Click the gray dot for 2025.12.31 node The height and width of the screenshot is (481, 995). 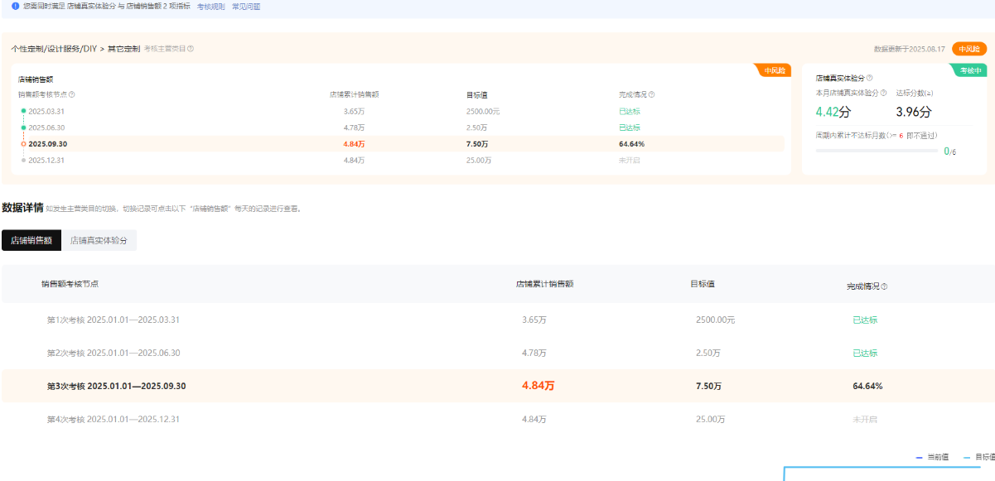23,161
